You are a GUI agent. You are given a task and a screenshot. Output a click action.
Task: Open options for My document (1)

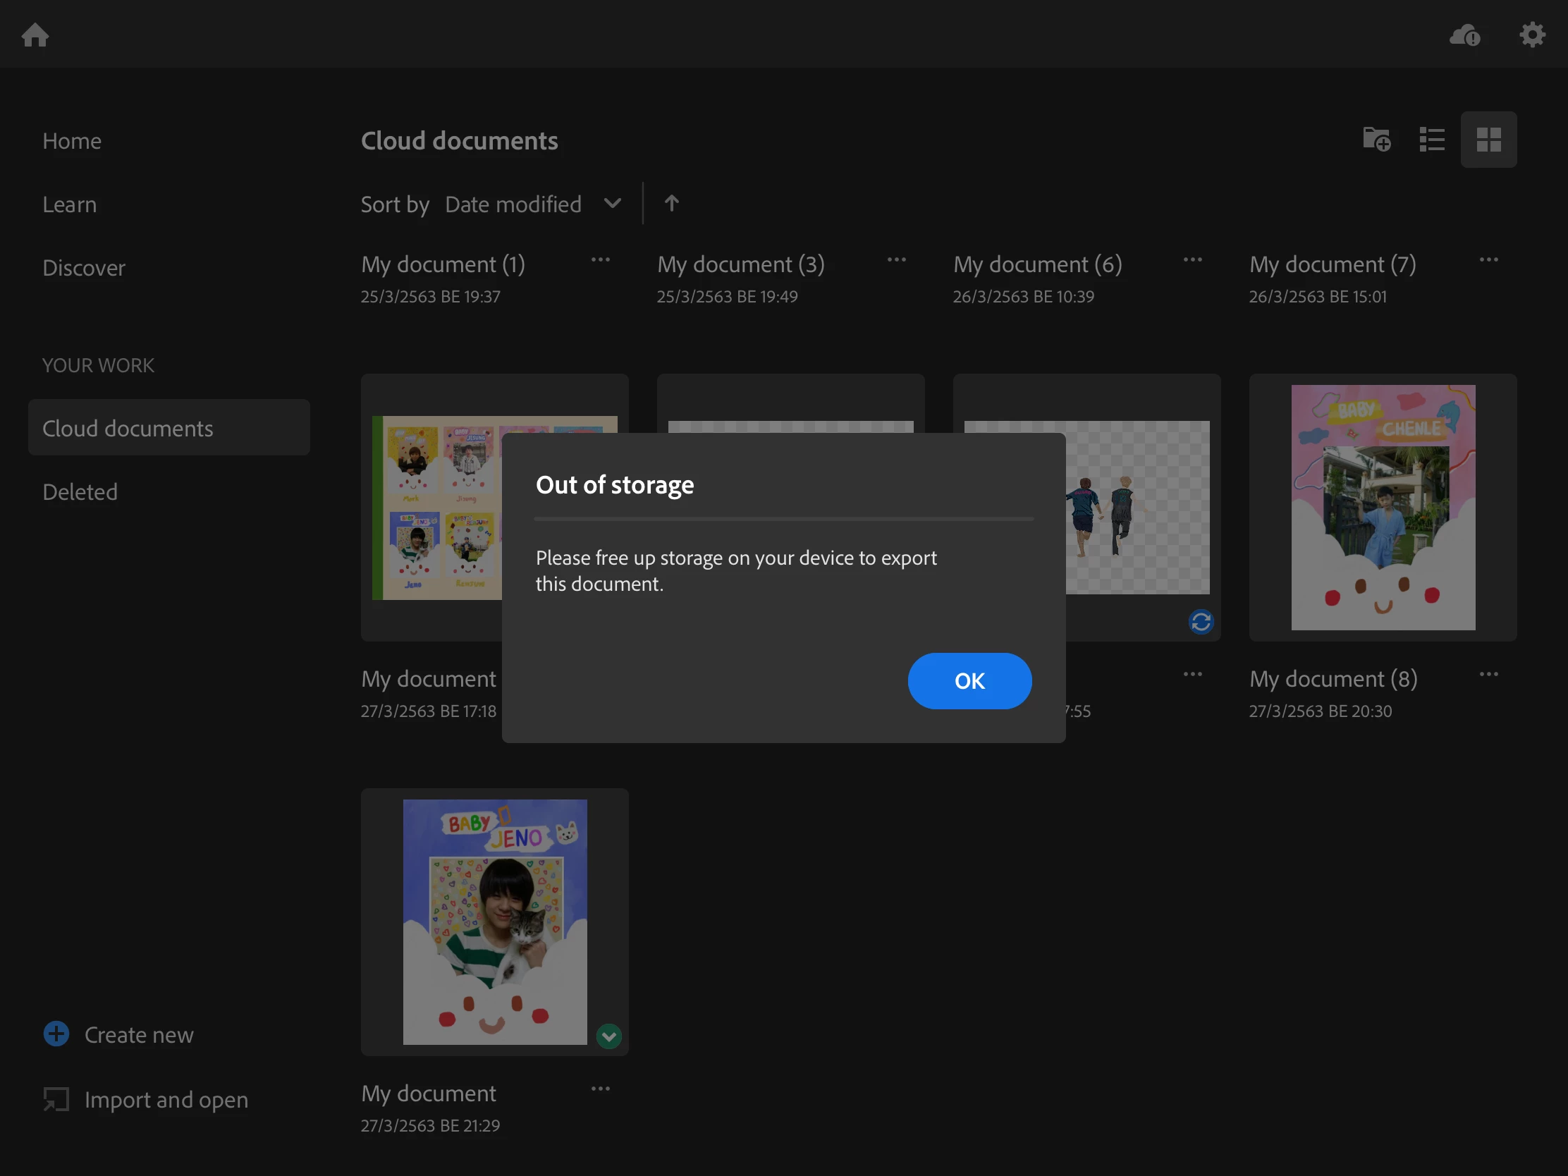point(601,260)
